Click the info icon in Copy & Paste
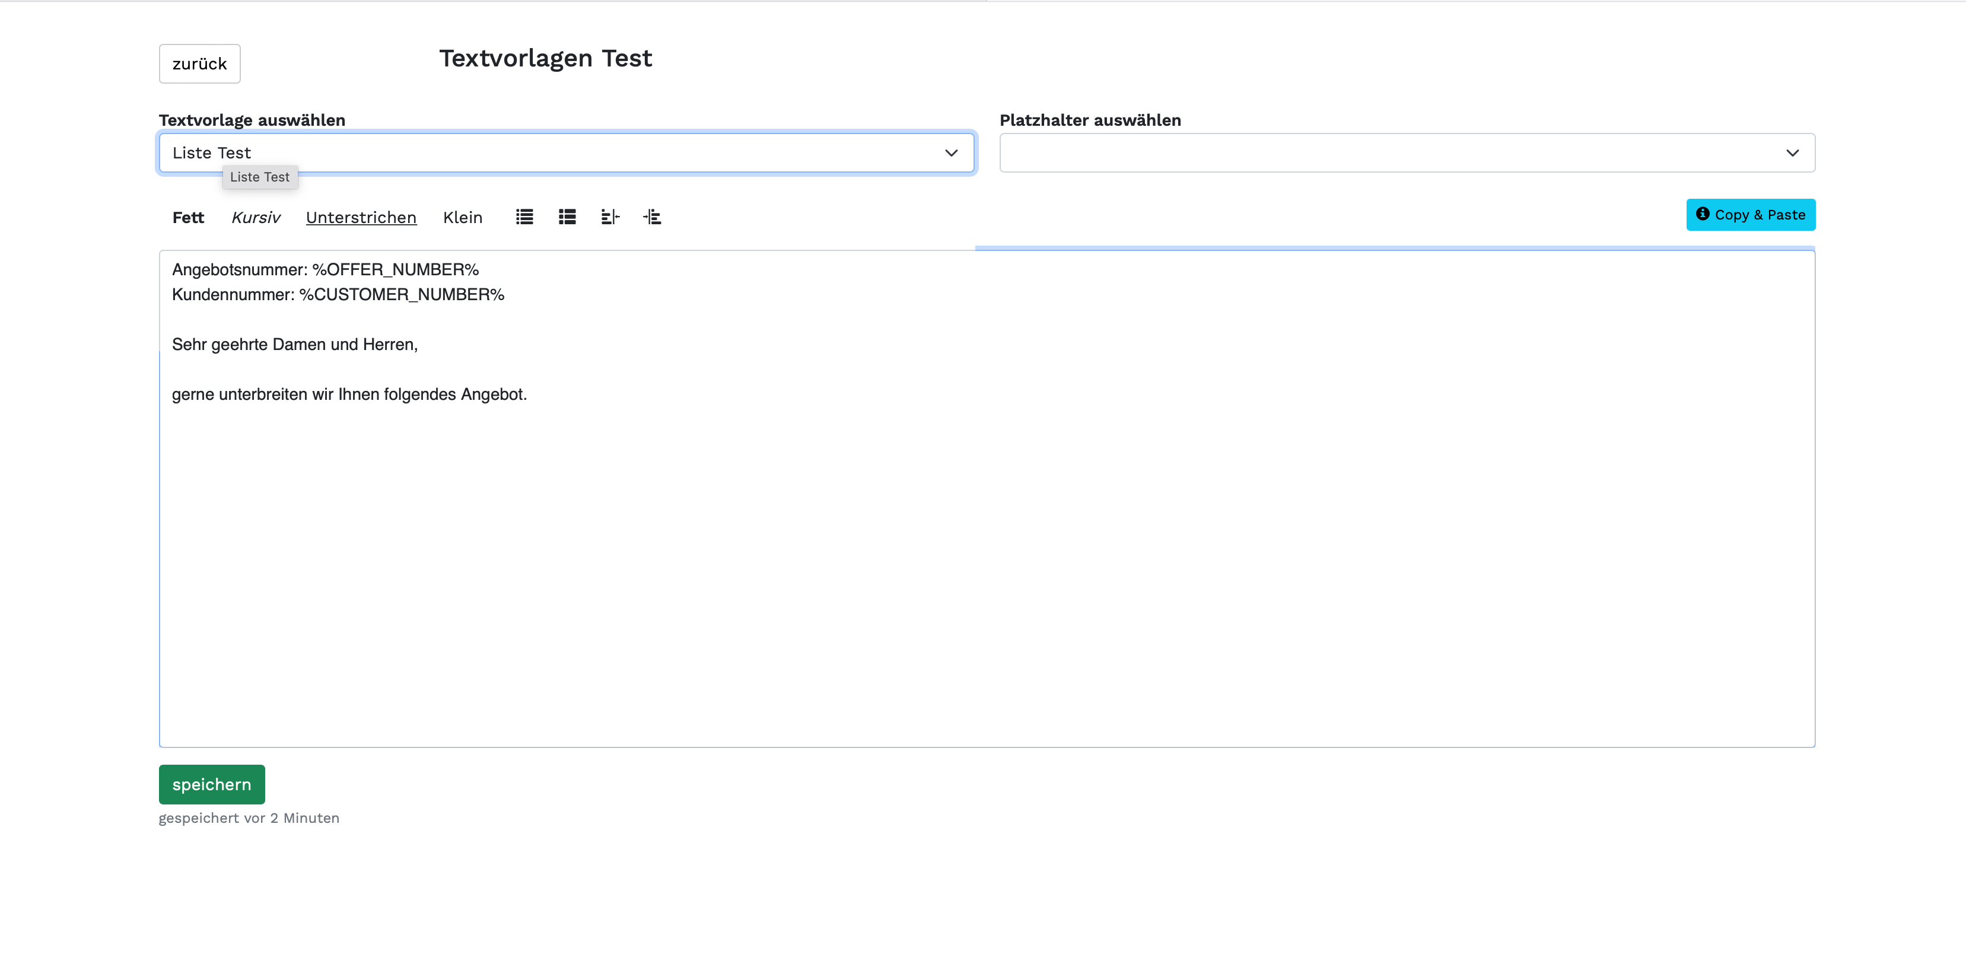This screenshot has width=1966, height=967. tap(1702, 215)
